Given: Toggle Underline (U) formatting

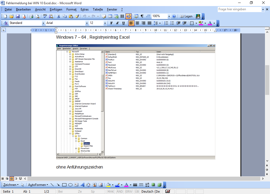Looking at the screenshot, I should point(123,23).
